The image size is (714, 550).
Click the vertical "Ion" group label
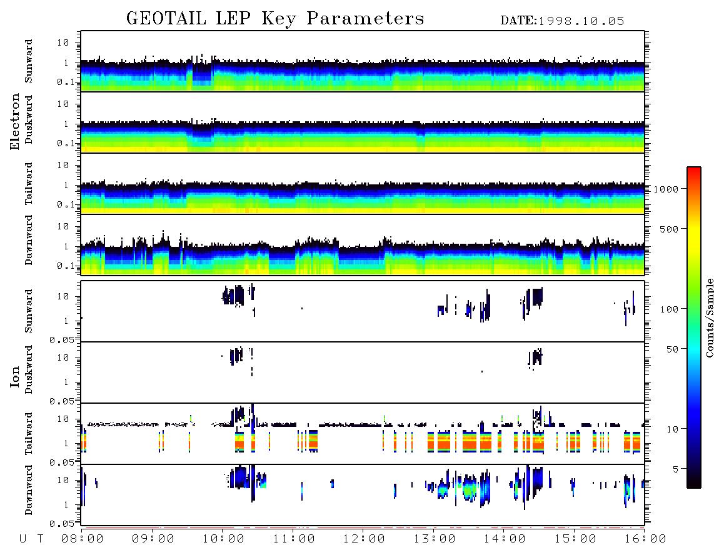coord(15,376)
